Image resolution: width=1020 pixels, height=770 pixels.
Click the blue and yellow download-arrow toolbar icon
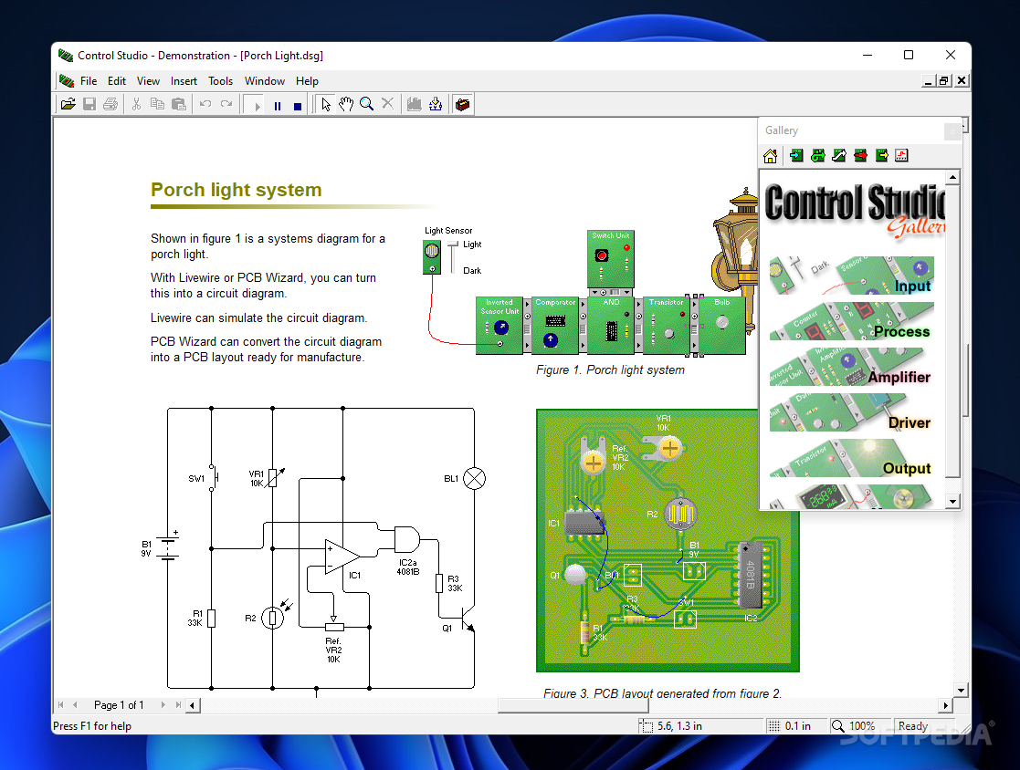(436, 104)
